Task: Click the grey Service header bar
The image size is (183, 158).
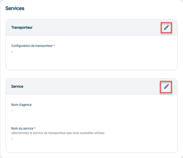Action: click(91, 87)
